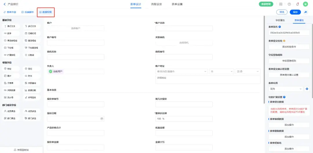313x153 pixels.
Task: Open the 字段回收站 recycle bin
Action: click(x=21, y=150)
